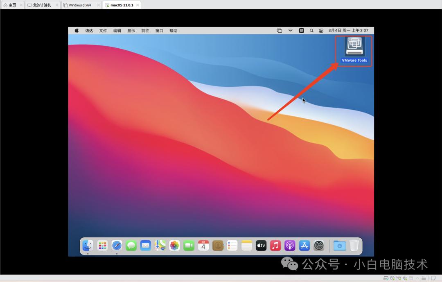This screenshot has height=282, width=442.
Task: Open Launchpad from the Dock
Action: [103, 246]
